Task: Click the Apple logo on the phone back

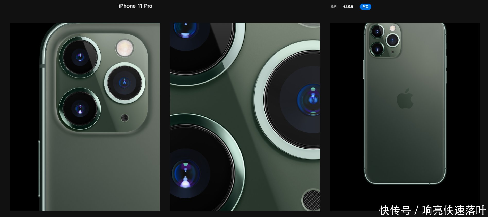Action: (x=405, y=99)
